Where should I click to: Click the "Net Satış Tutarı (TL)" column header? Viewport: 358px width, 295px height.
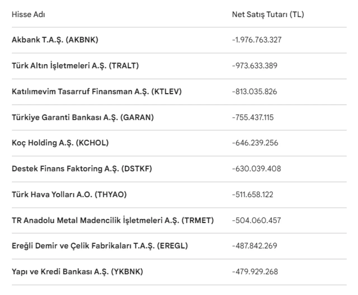tap(268, 15)
